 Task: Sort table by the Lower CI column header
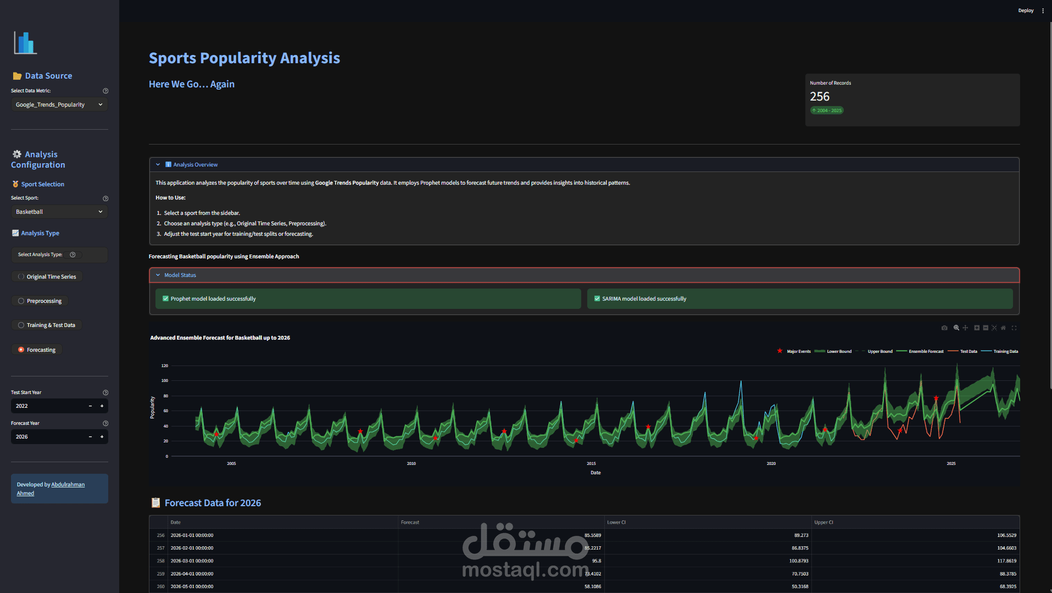pyautogui.click(x=708, y=522)
